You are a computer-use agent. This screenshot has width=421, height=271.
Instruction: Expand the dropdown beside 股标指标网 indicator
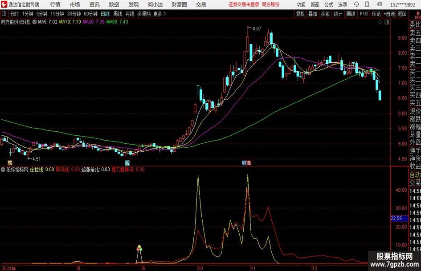pos(3,170)
